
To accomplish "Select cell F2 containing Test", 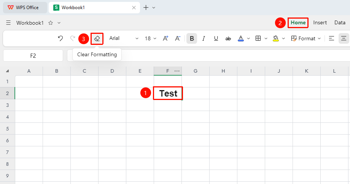I will click(x=168, y=93).
